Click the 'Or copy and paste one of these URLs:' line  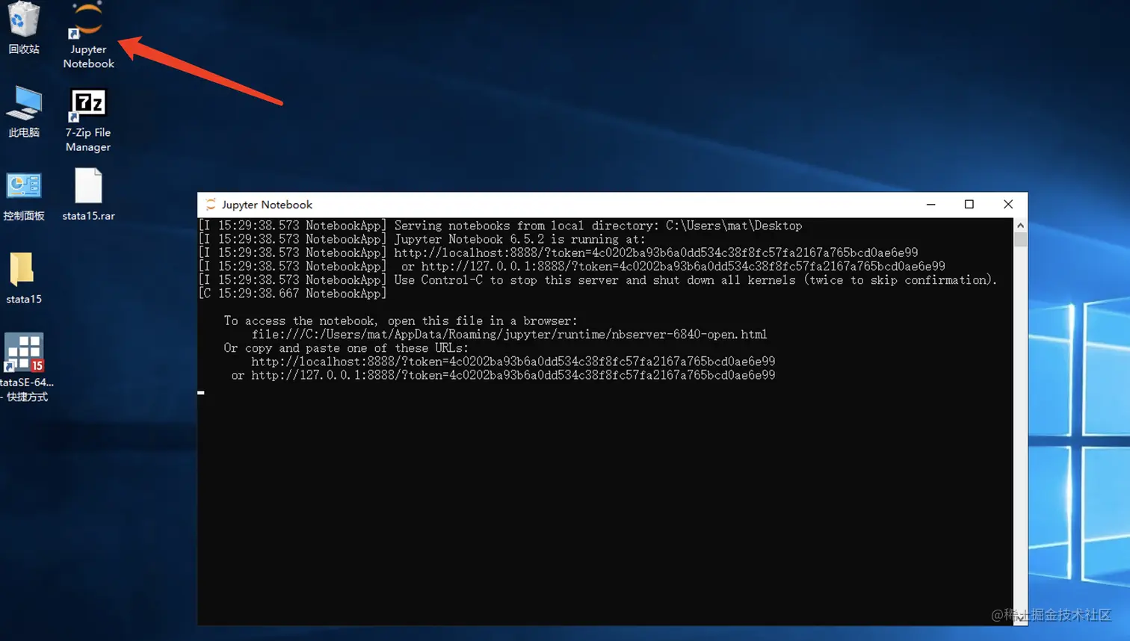click(x=346, y=348)
